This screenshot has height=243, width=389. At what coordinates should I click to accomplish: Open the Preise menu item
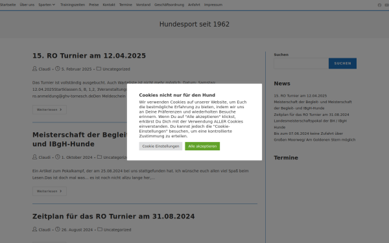(94, 5)
